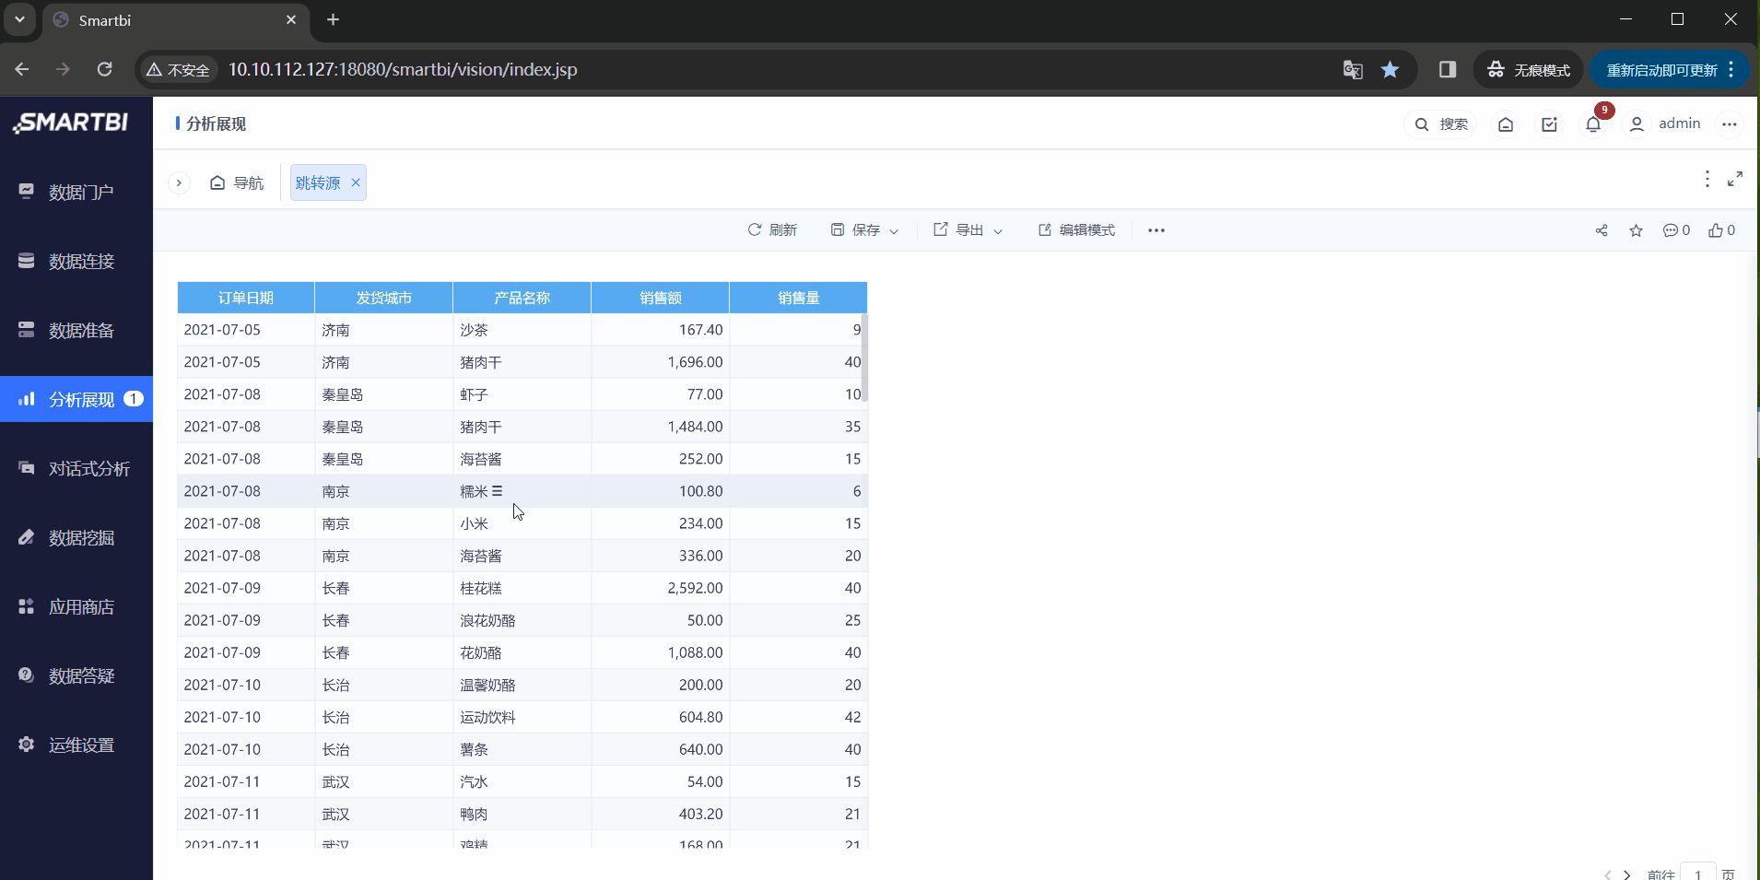The image size is (1760, 880).
Task: Click the SMARTBI logo
Action: tap(71, 123)
